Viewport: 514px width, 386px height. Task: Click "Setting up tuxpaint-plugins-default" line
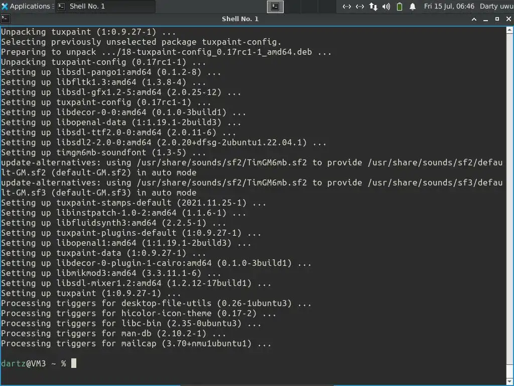click(x=131, y=233)
